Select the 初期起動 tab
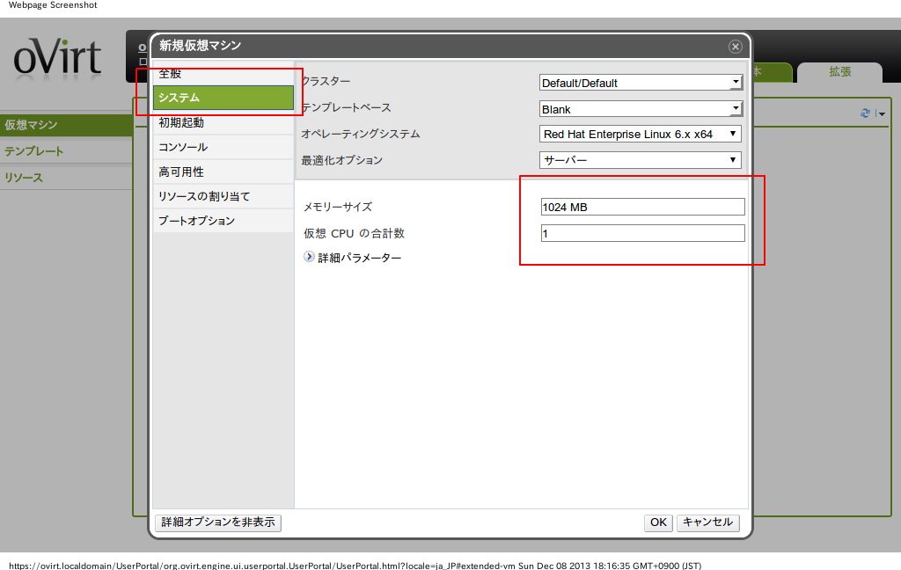 (181, 123)
